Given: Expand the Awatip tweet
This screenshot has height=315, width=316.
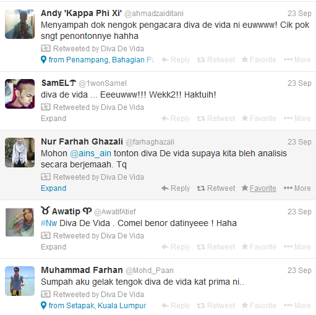Looking at the screenshot, I should (54, 247).
